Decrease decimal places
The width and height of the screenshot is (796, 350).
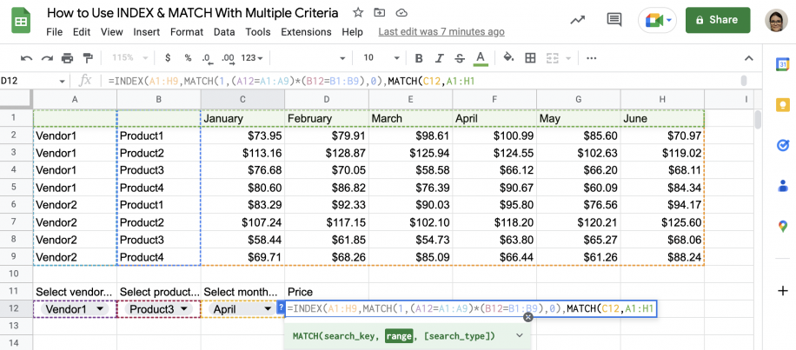point(206,58)
